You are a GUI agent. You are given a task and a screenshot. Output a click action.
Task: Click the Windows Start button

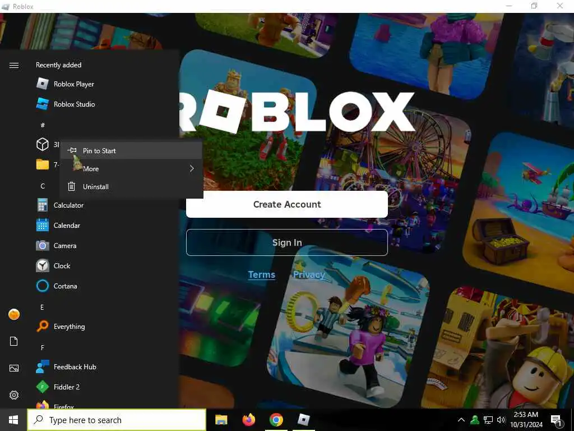13,420
